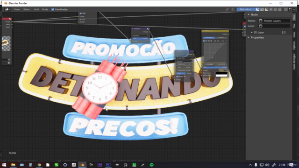Toggle snapping magnet icon in header
The height and width of the screenshot is (168, 299).
pos(285,9)
